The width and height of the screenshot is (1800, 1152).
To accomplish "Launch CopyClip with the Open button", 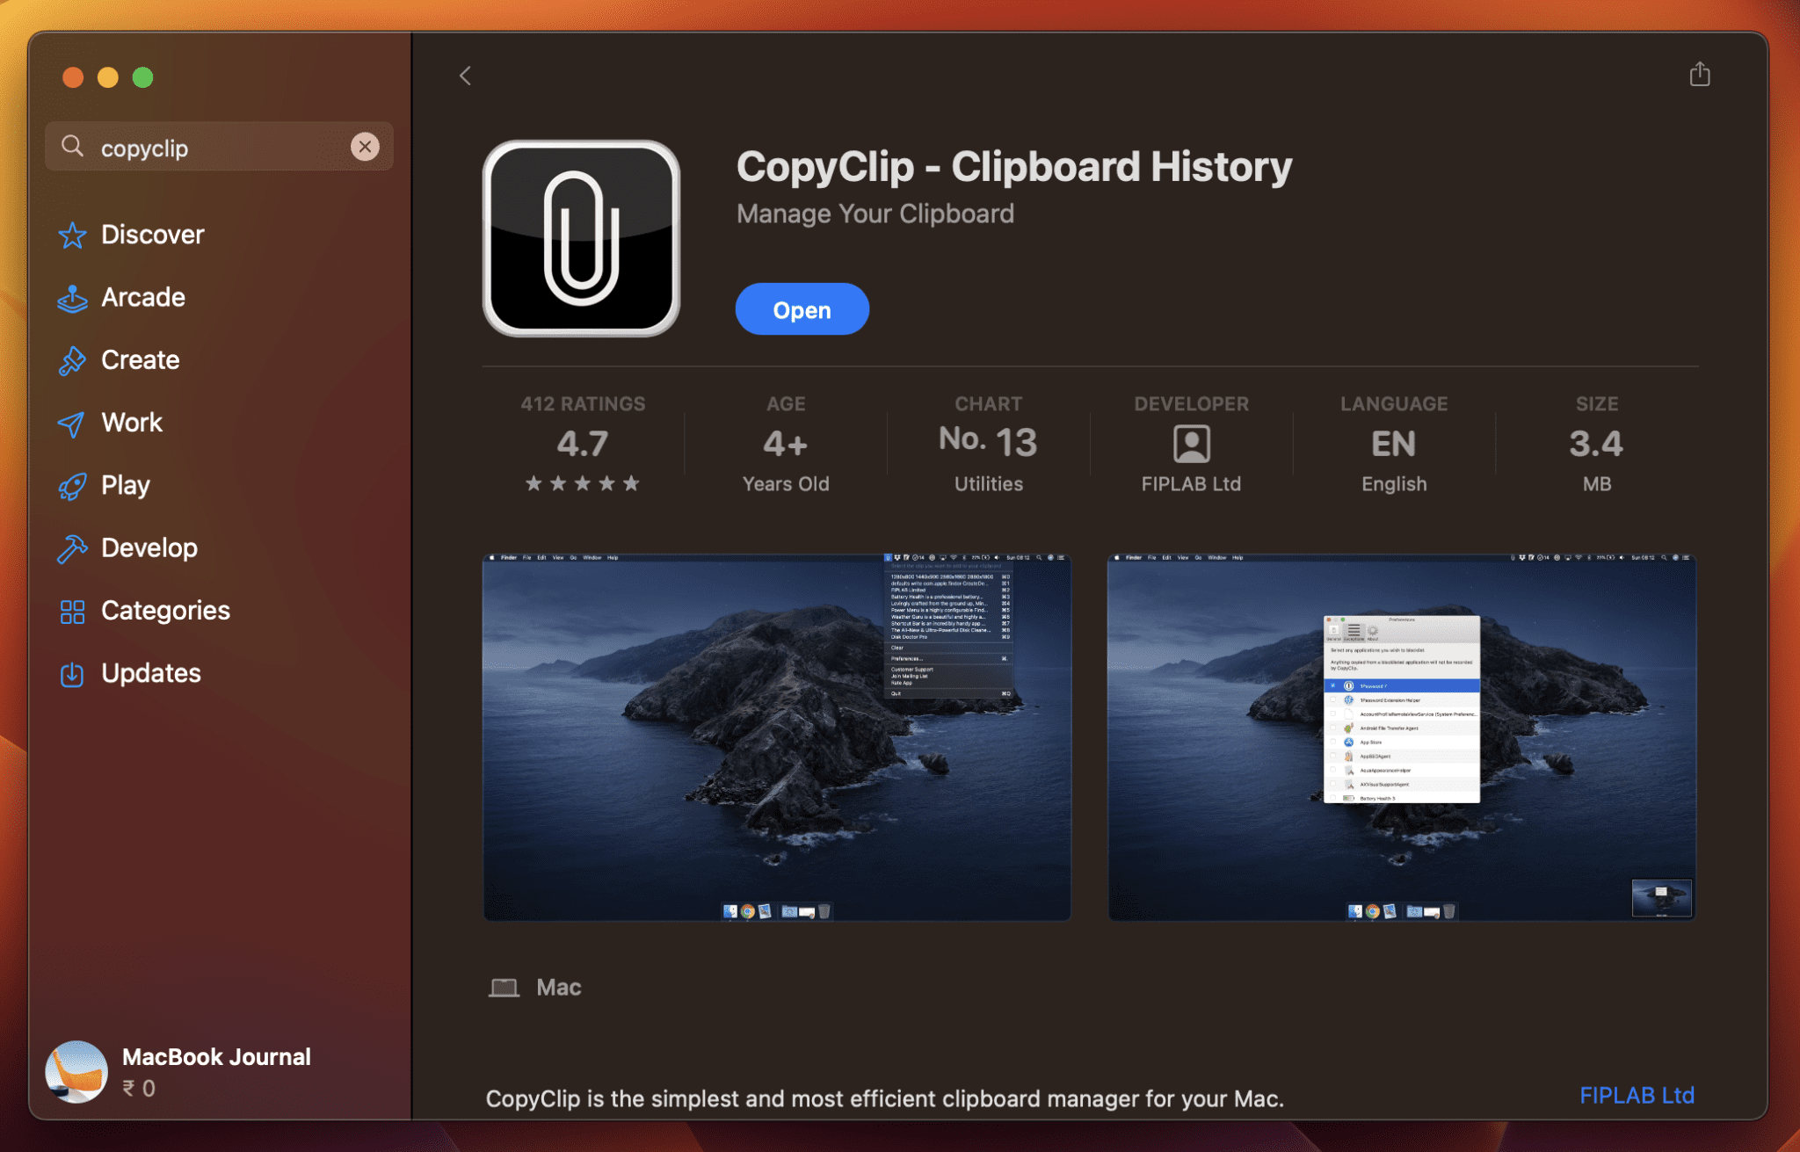I will [x=801, y=308].
